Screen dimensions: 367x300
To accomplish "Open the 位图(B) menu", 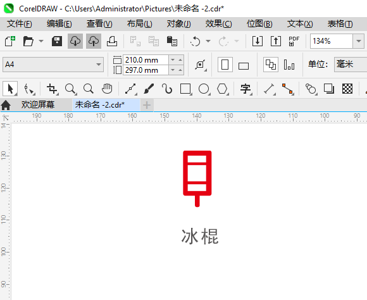I will 259,24.
